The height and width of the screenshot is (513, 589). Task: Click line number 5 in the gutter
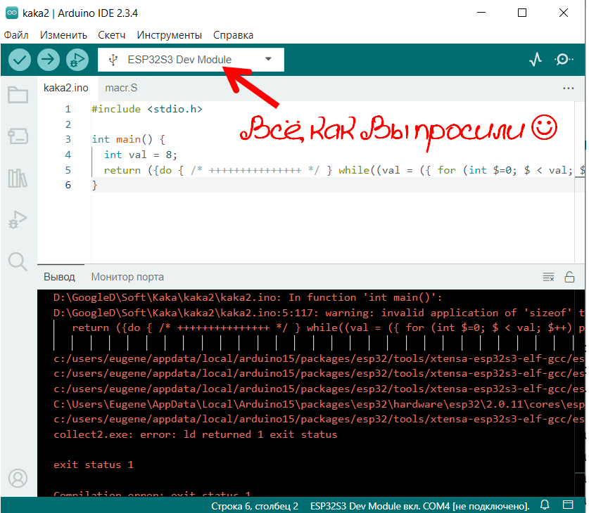[x=68, y=170]
